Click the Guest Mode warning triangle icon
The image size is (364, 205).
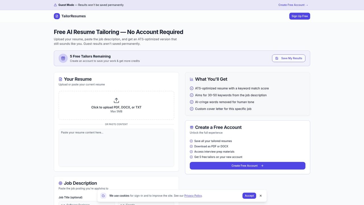click(x=55, y=5)
